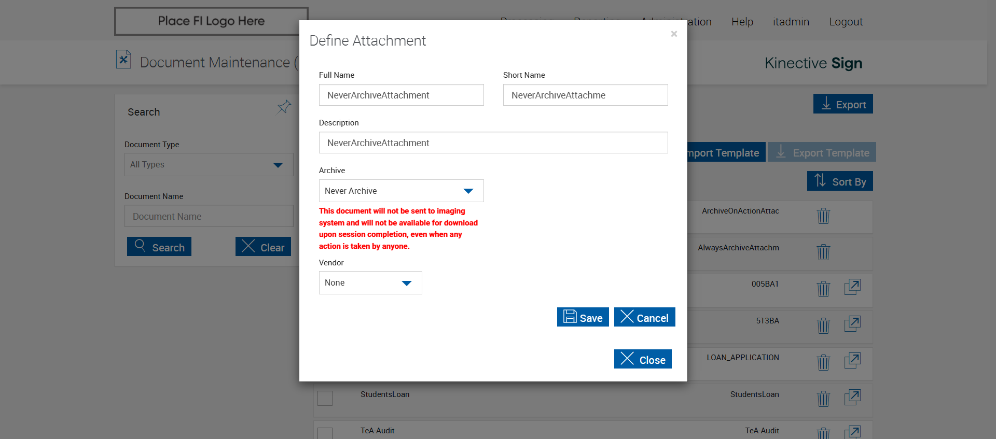This screenshot has height=439, width=996.
Task: Close the dialog with the X icon
Action: point(674,34)
